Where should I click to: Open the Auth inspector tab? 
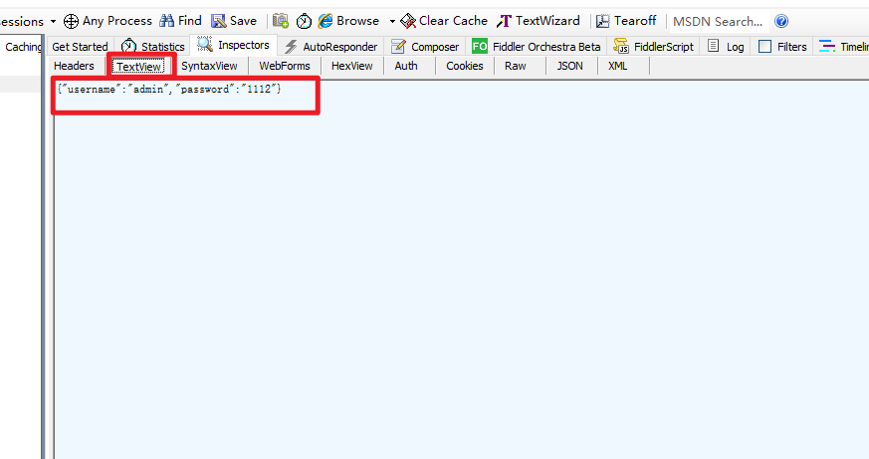point(406,66)
